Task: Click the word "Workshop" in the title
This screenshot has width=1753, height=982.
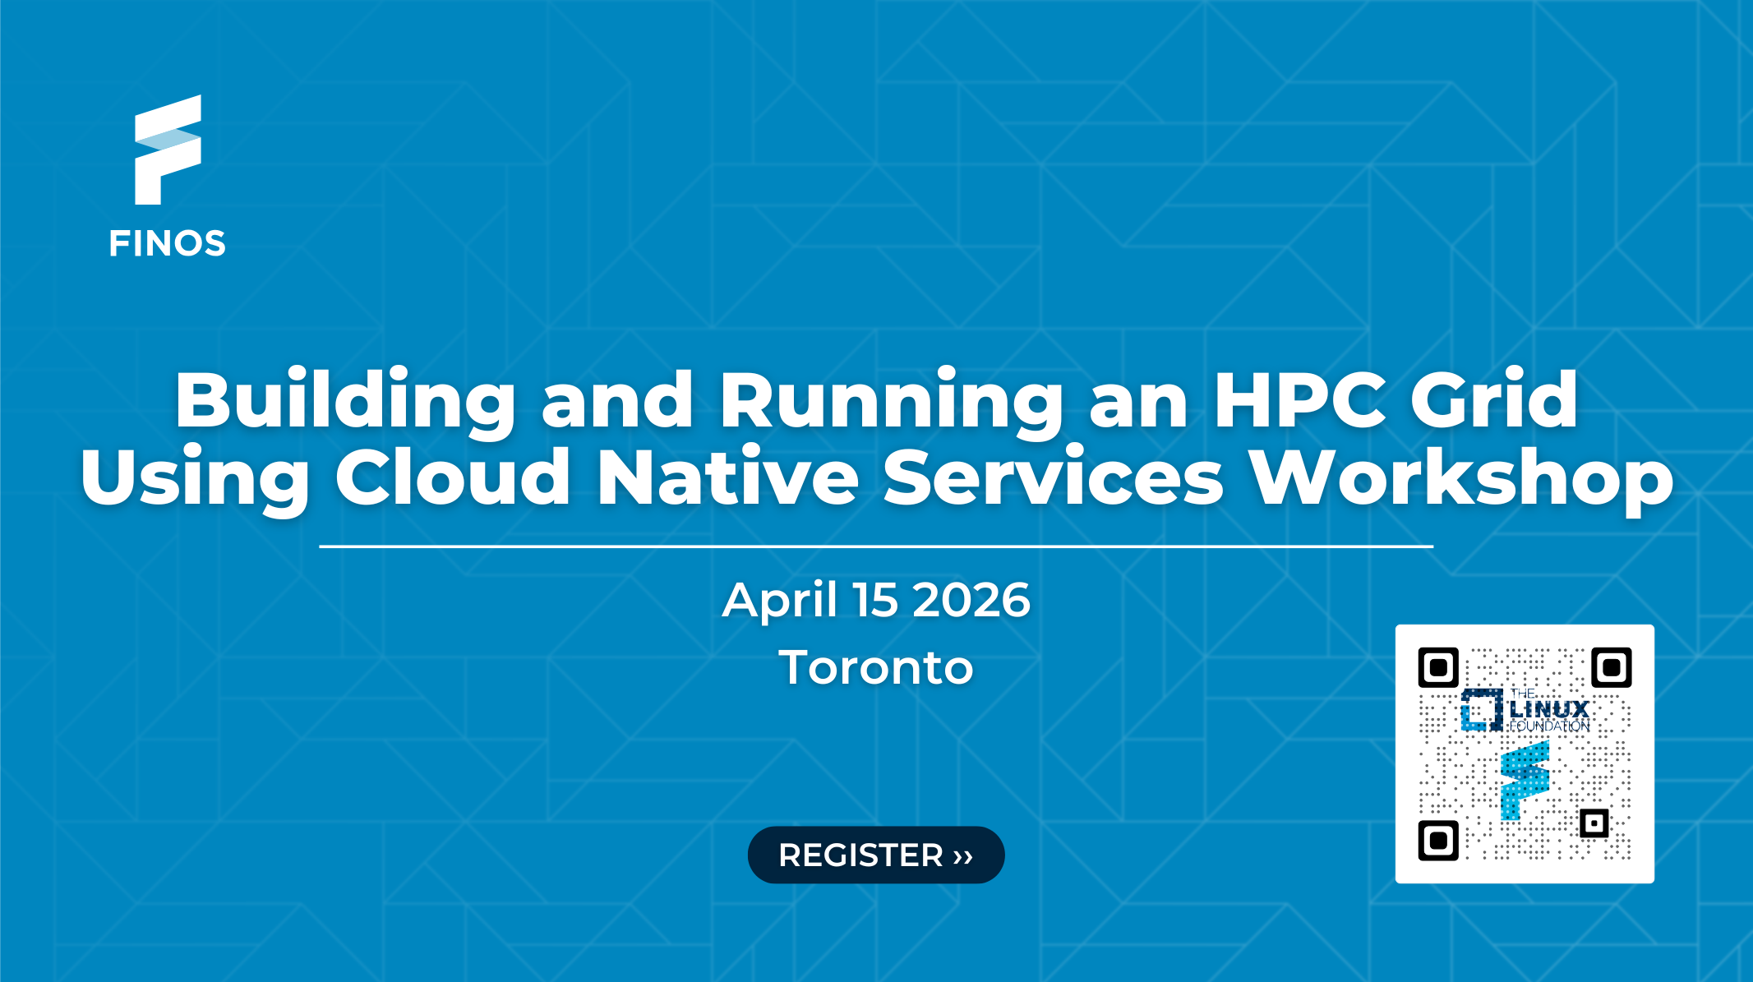Action: point(1460,478)
